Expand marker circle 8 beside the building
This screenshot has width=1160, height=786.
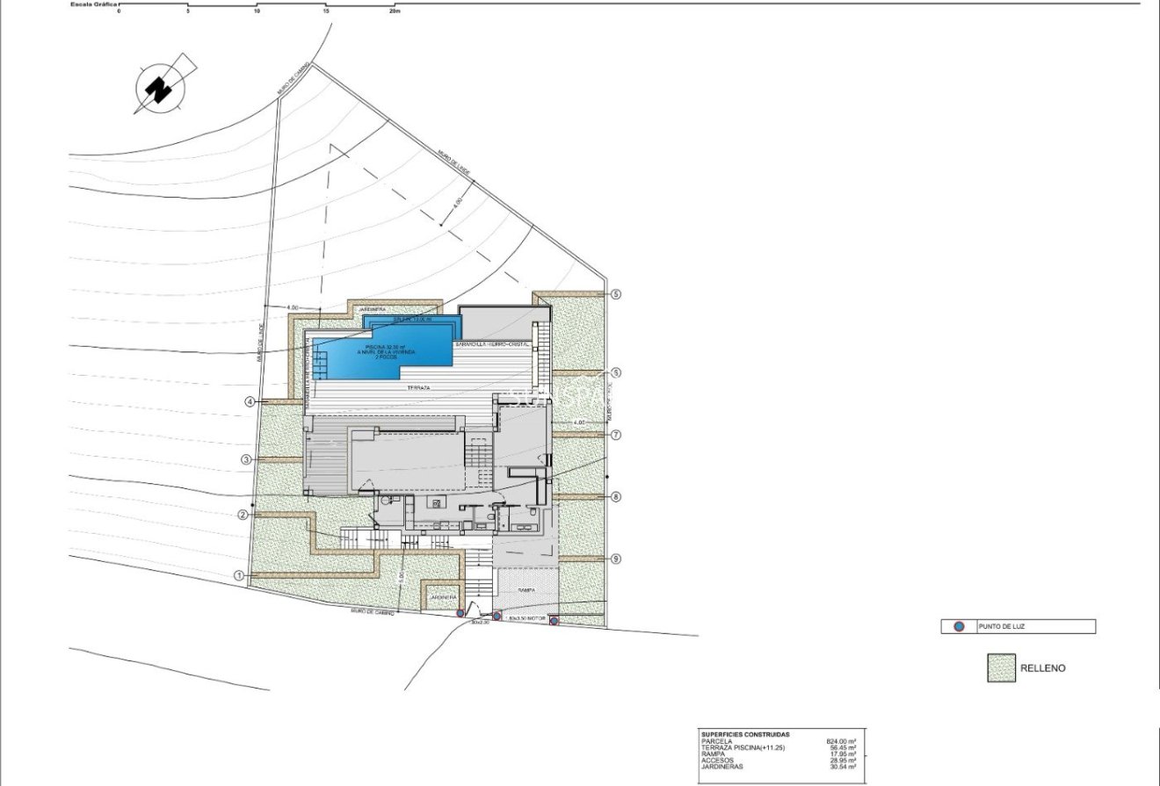(x=614, y=495)
